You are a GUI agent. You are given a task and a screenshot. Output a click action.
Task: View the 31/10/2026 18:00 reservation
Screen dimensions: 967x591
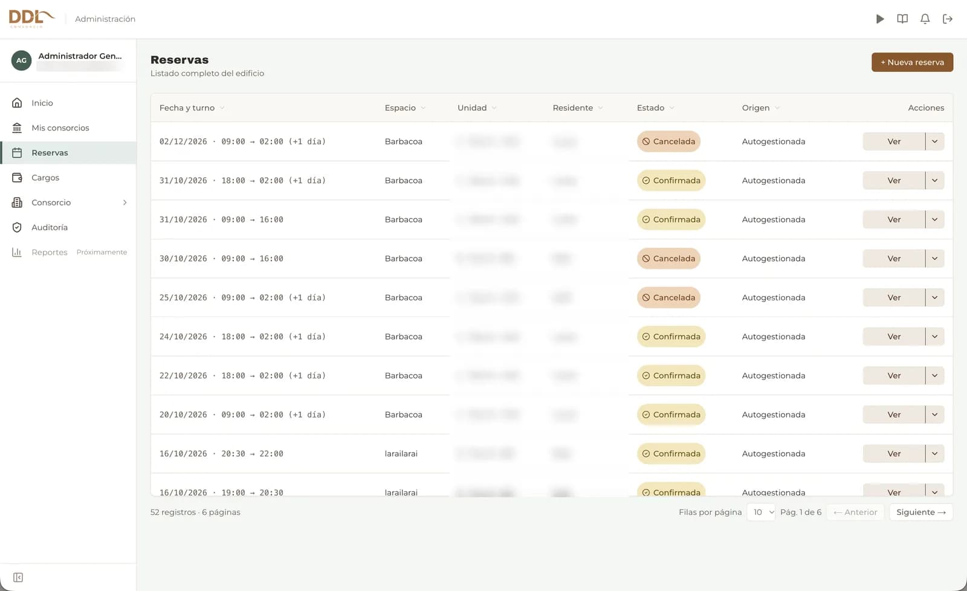click(894, 181)
